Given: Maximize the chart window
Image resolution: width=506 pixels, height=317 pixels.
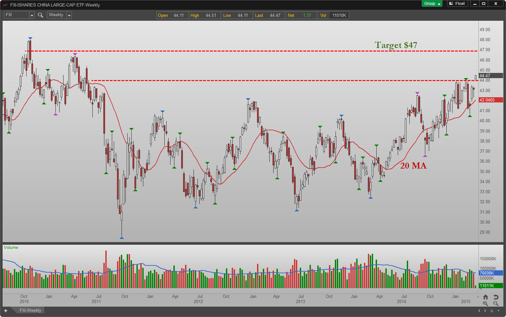Looking at the screenshot, I should [484, 4].
